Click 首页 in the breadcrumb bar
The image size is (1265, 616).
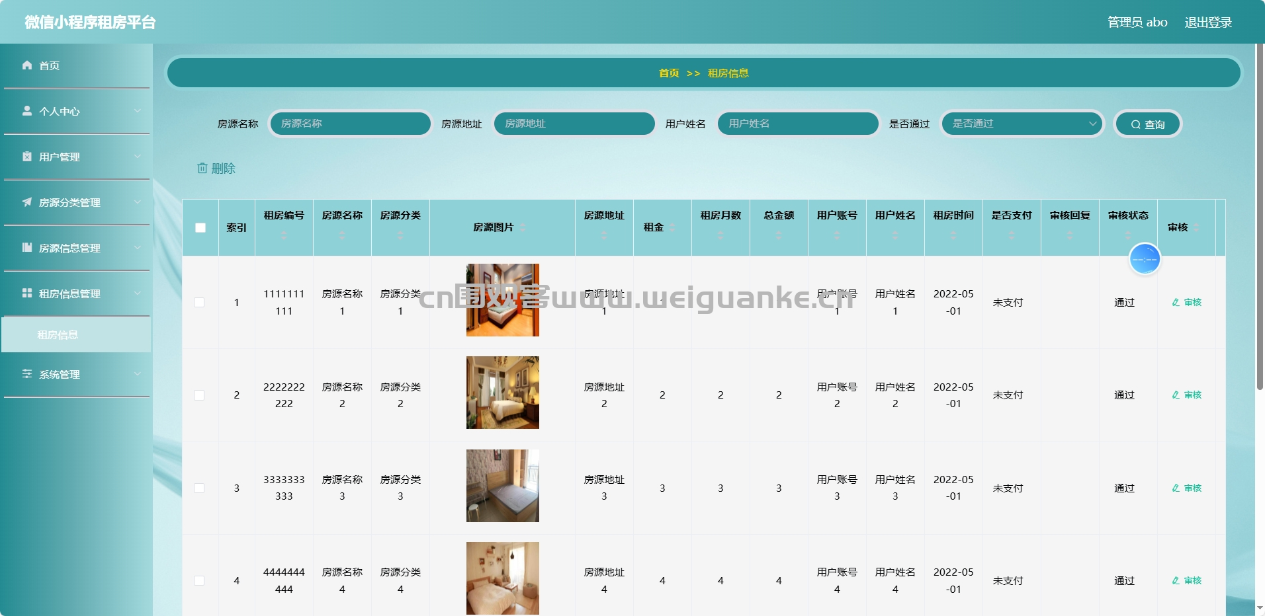[668, 73]
